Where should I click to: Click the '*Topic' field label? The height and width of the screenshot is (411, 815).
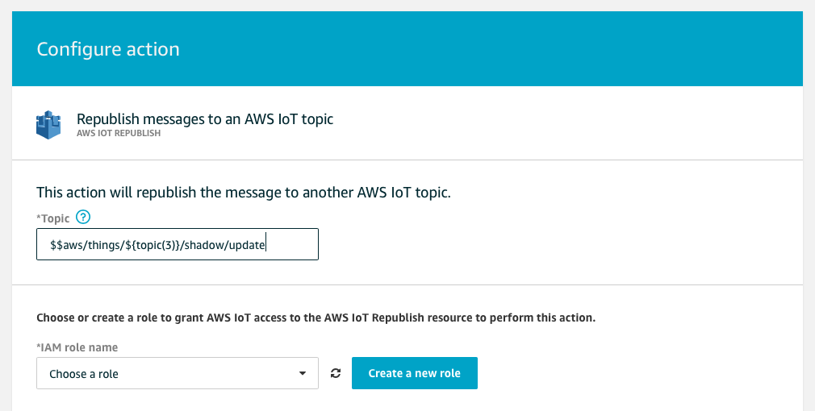(x=53, y=218)
